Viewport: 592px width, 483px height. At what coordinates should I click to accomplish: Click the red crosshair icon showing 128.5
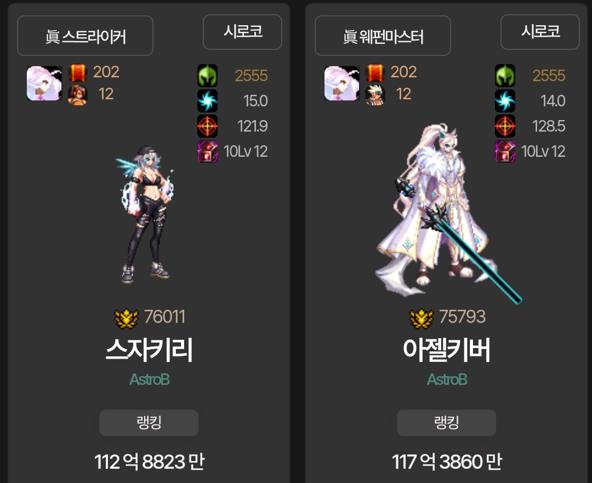coord(505,126)
